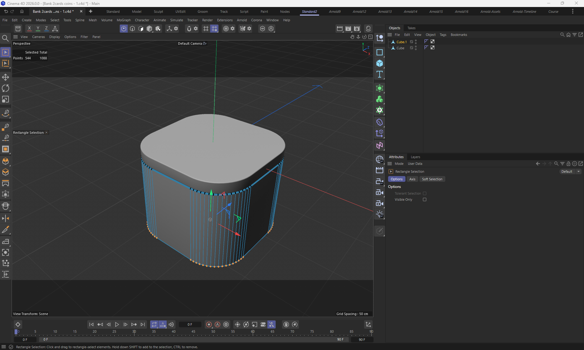Toggle visibility dots for Cube.1
584x350 pixels.
[416, 42]
